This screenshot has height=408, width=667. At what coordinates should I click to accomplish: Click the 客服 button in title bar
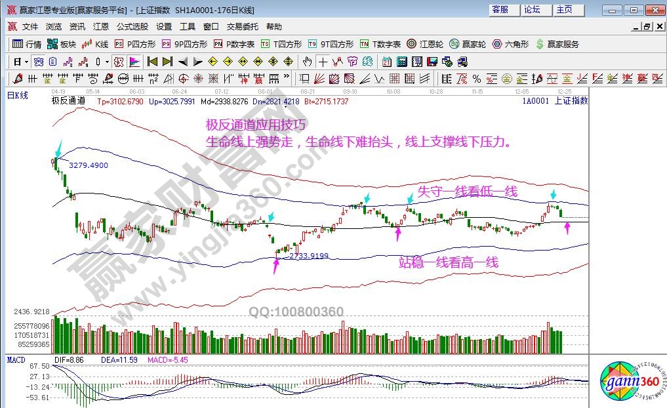point(500,10)
